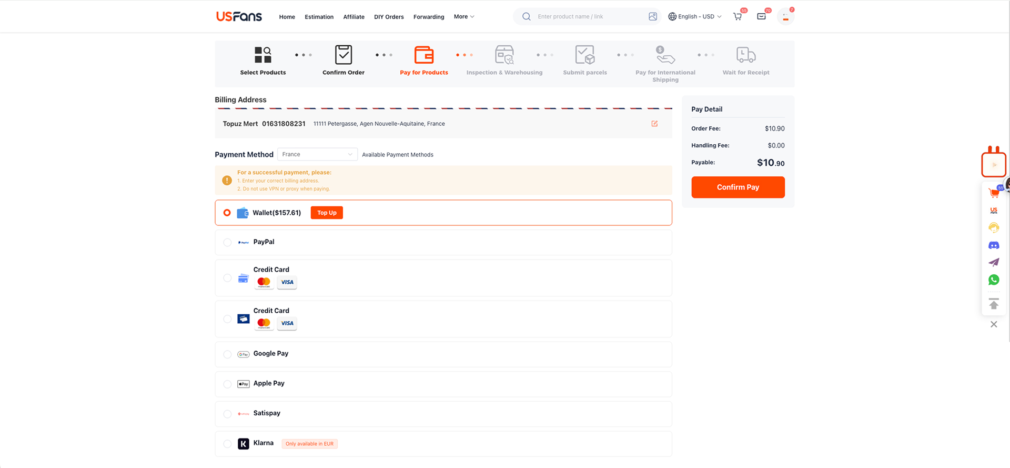This screenshot has width=1010, height=468.
Task: Click Available Payment Methods link
Action: (398, 155)
